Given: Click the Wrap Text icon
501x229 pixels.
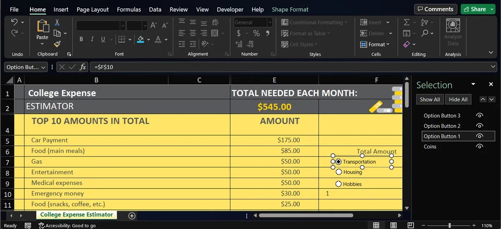Looking at the screenshot, I should [215, 22].
